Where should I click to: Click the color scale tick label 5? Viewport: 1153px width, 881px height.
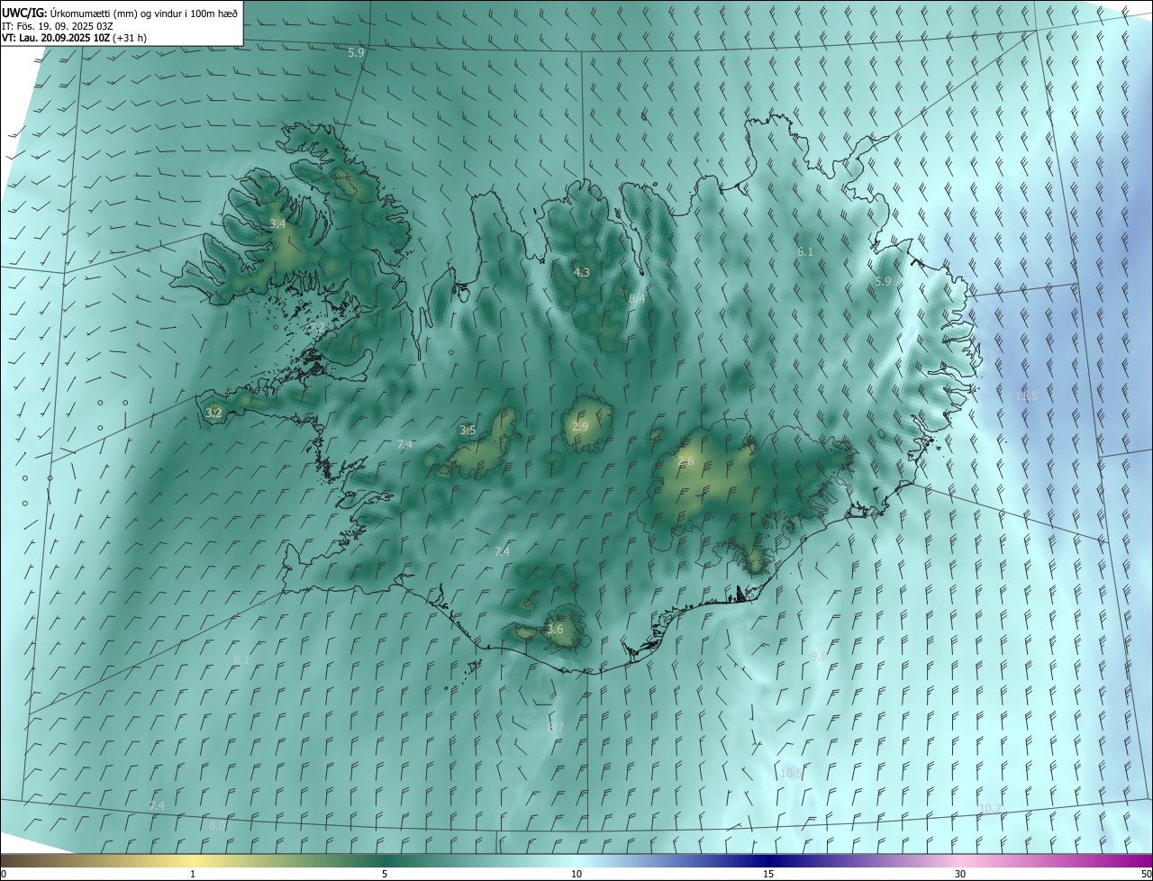pos(385,875)
